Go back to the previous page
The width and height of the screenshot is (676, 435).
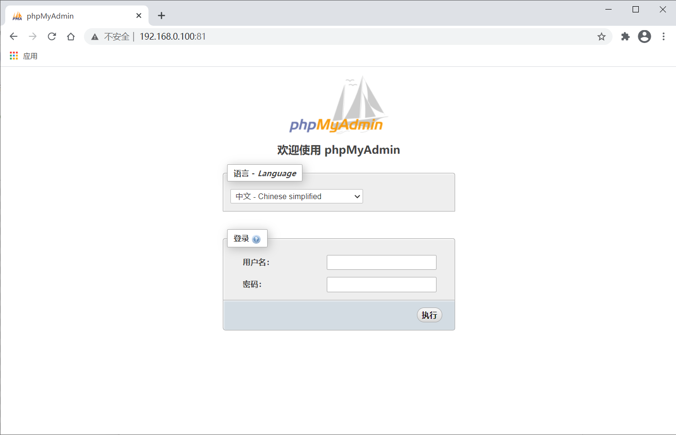tap(13, 36)
